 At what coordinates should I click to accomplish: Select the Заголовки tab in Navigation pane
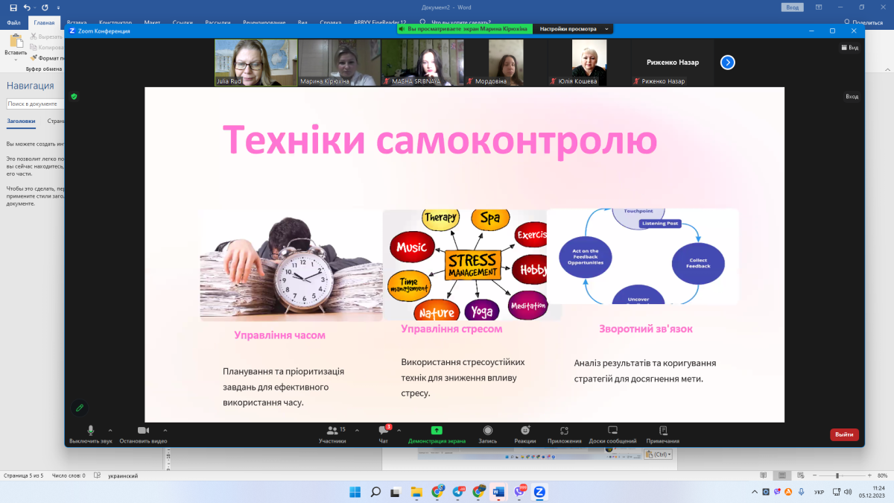pos(21,121)
